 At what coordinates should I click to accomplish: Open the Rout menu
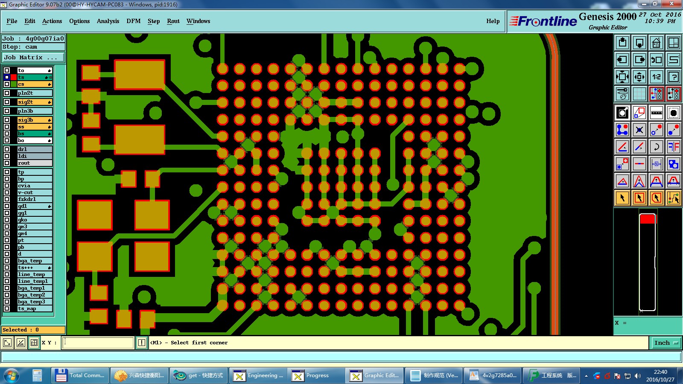pyautogui.click(x=173, y=21)
